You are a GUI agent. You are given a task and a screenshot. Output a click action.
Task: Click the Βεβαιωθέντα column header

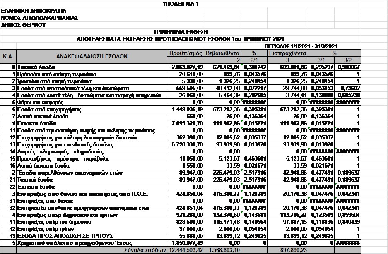tap(223, 53)
